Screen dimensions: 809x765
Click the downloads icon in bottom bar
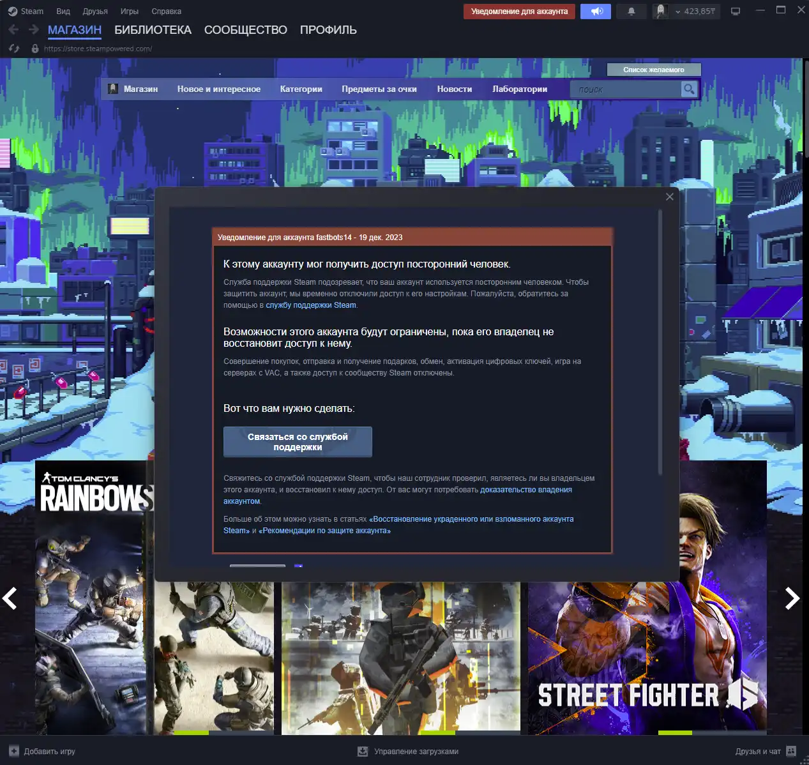(363, 752)
